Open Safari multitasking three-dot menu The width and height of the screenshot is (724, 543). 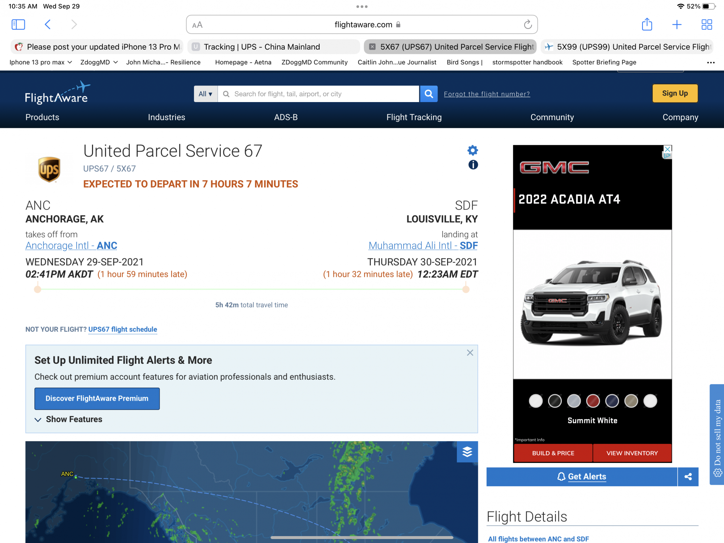[362, 7]
